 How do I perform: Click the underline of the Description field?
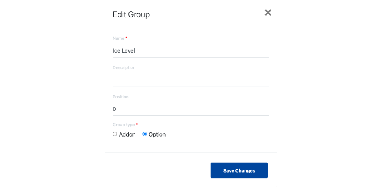(191, 86)
